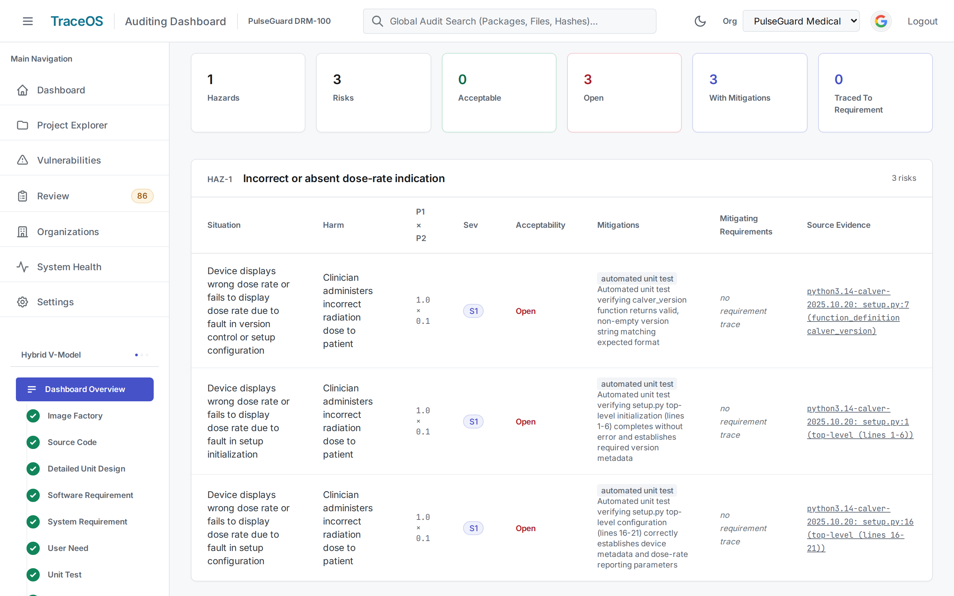The height and width of the screenshot is (596, 954).
Task: Open the Unit Test stage
Action: 64,575
